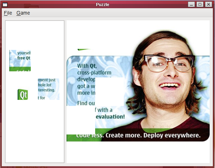Viewport: 215px width, 168px height.
Task: Click the 'With Qt, cross-platform' board piece
Action: click(x=81, y=63)
